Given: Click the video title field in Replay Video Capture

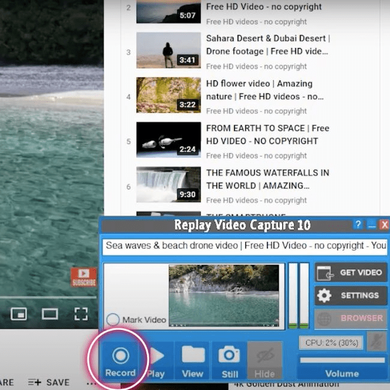Looking at the screenshot, I should (245, 247).
